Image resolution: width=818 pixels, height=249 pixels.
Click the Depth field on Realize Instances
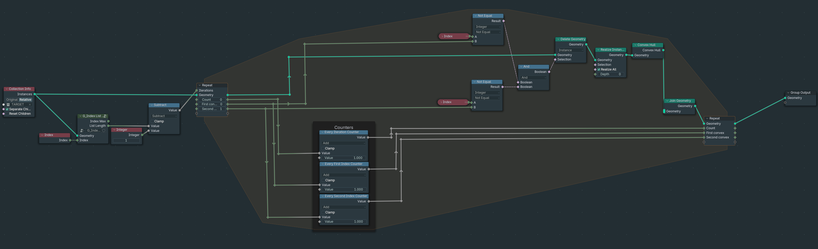(x=610, y=74)
